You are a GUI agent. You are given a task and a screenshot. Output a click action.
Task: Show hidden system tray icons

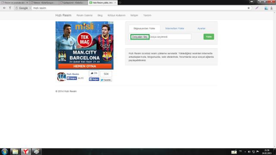[245, 152]
